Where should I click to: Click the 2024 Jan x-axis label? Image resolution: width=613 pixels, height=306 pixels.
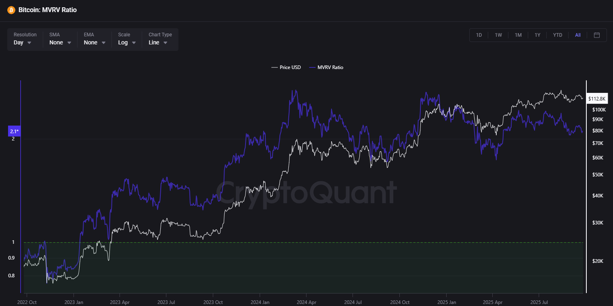[x=260, y=302]
